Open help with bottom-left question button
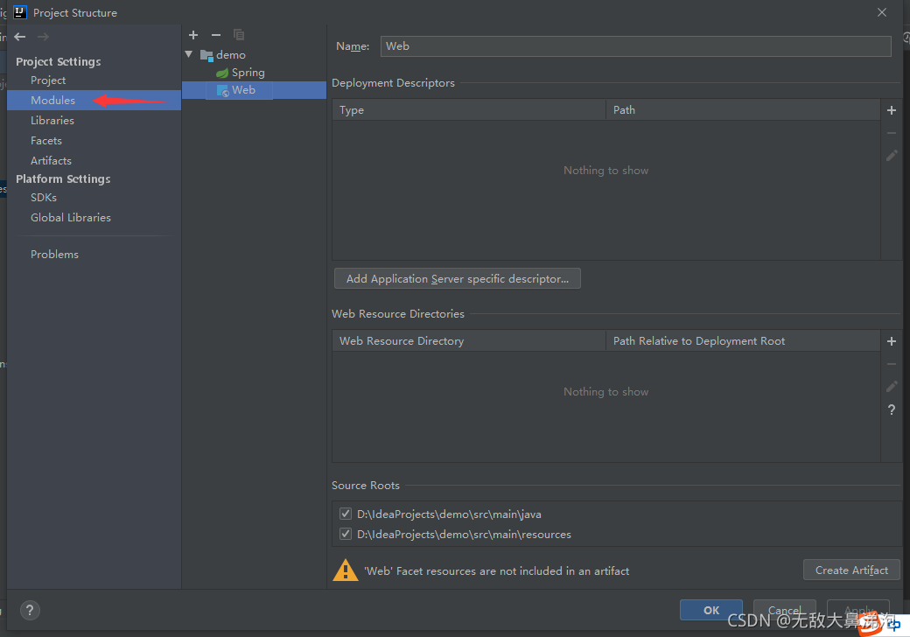 tap(30, 610)
